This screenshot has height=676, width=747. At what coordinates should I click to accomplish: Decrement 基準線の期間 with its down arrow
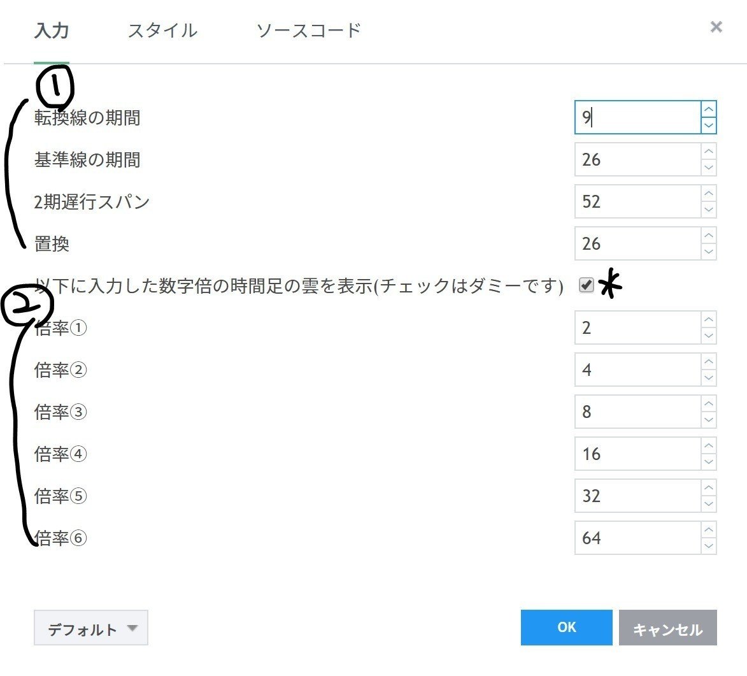(708, 167)
